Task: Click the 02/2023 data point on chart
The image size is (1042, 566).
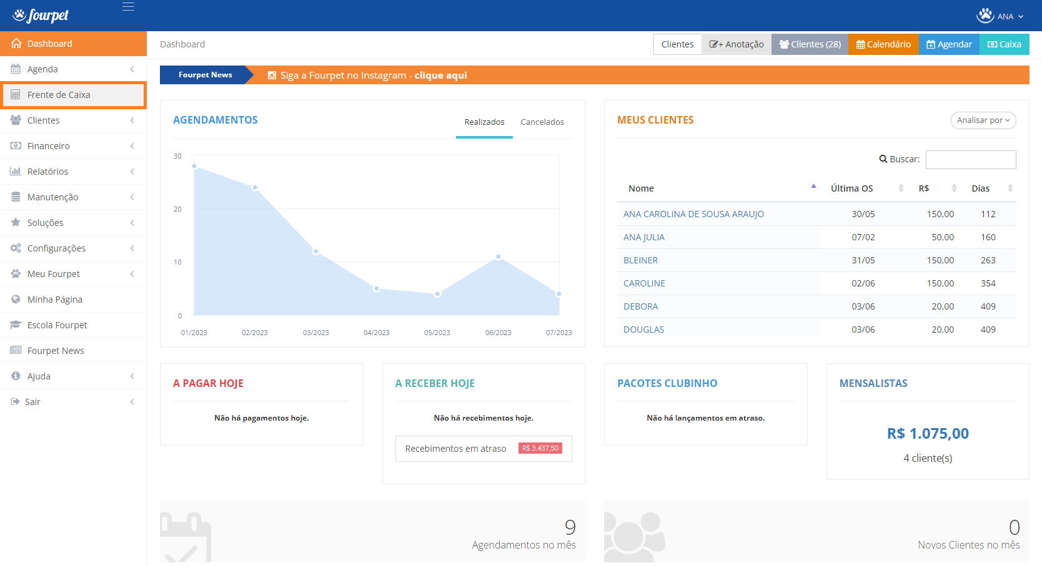Action: pyautogui.click(x=255, y=187)
